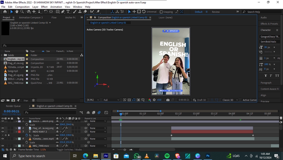This screenshot has width=283, height=160.
Task: Expand the Solids folder
Action: coord(2,55)
